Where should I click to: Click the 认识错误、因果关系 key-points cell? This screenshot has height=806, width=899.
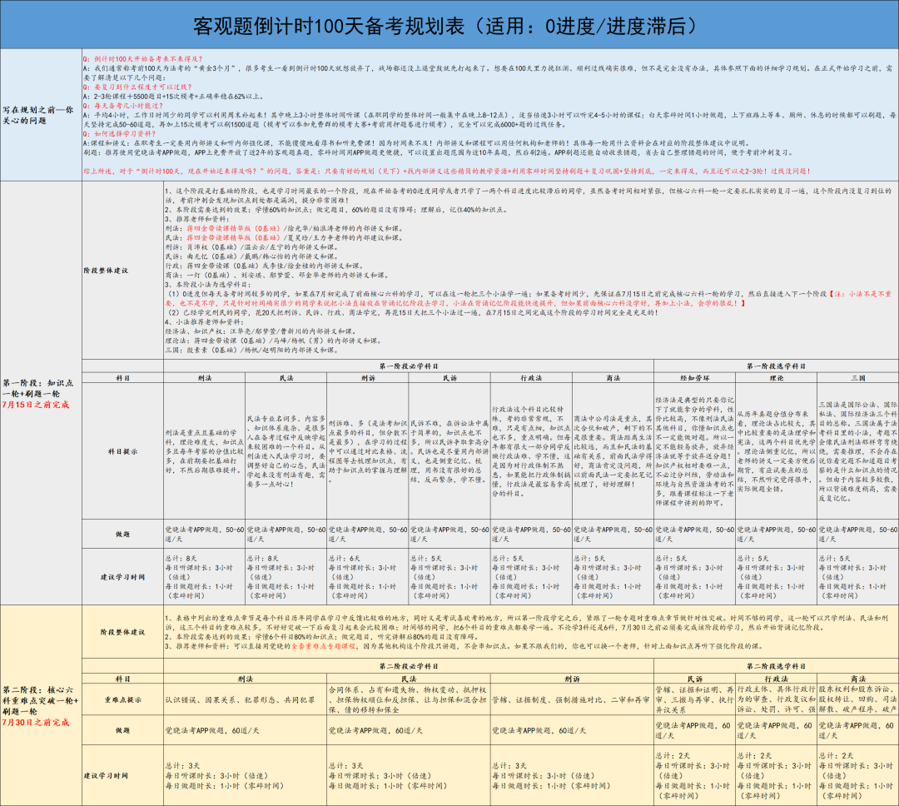[246, 700]
